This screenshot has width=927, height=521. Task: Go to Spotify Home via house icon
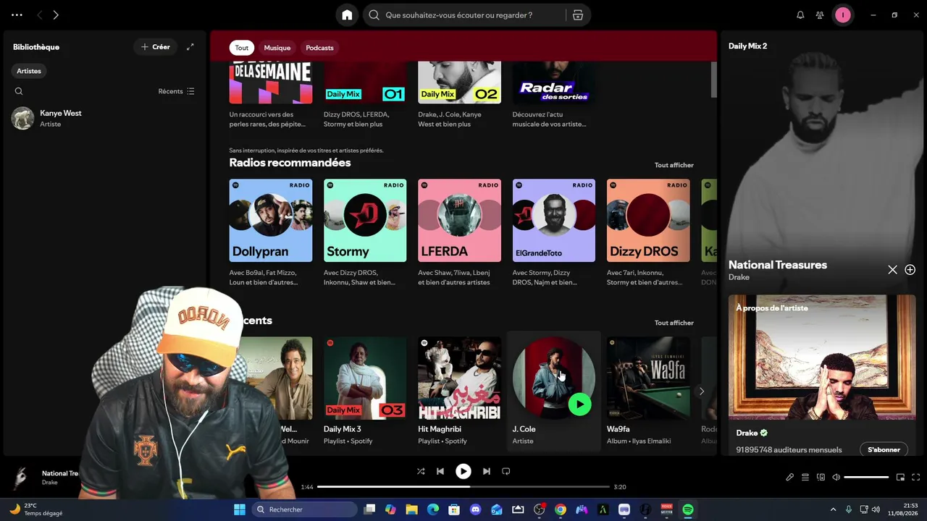pyautogui.click(x=347, y=15)
